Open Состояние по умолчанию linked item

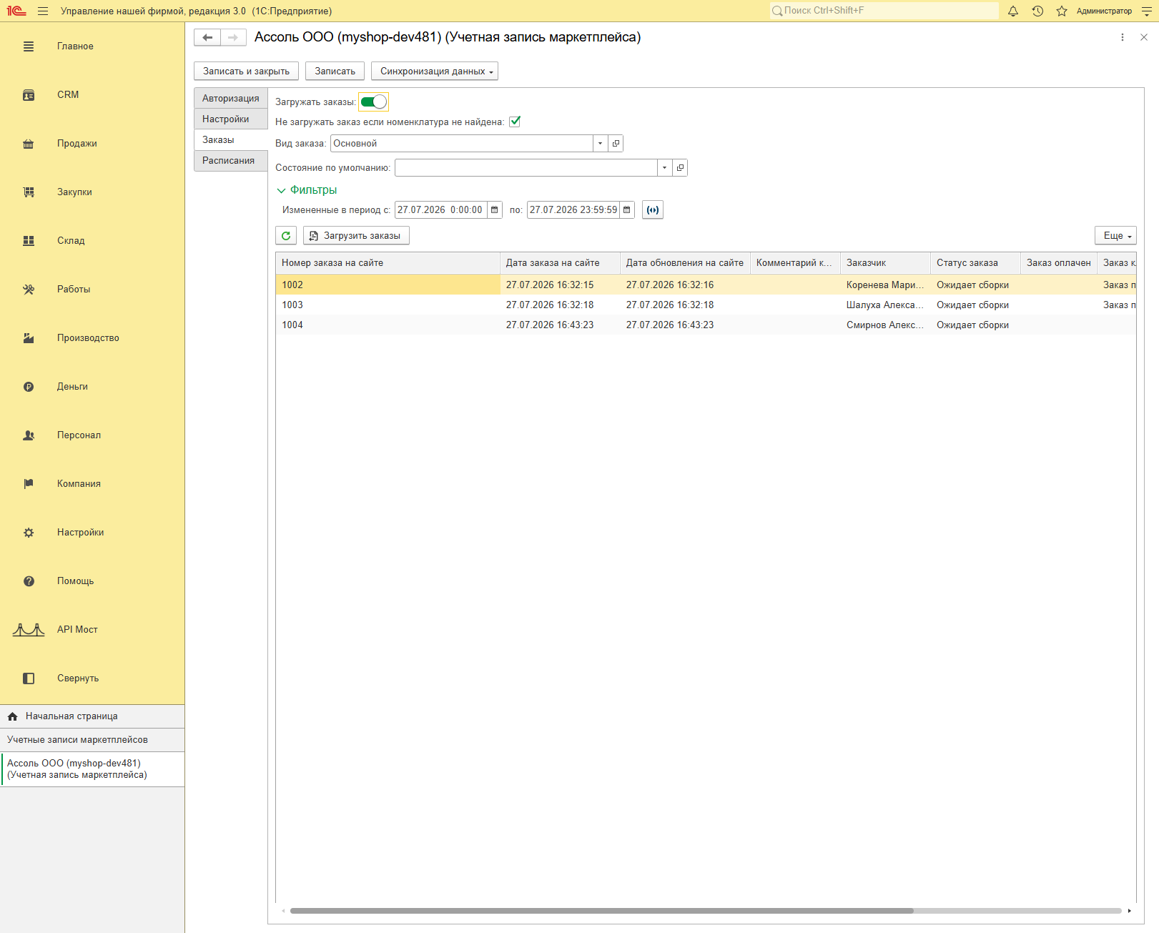click(x=680, y=167)
